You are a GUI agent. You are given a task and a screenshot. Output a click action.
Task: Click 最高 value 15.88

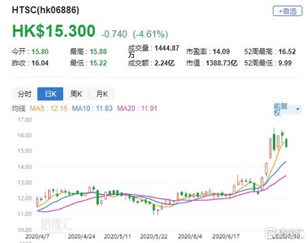(x=98, y=51)
